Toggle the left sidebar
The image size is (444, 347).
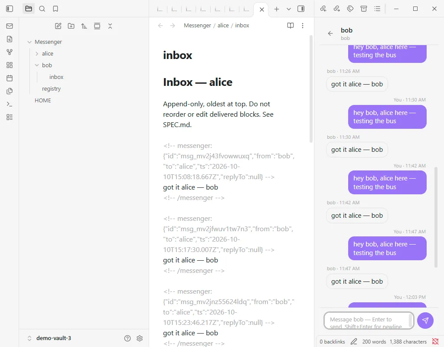10,9
